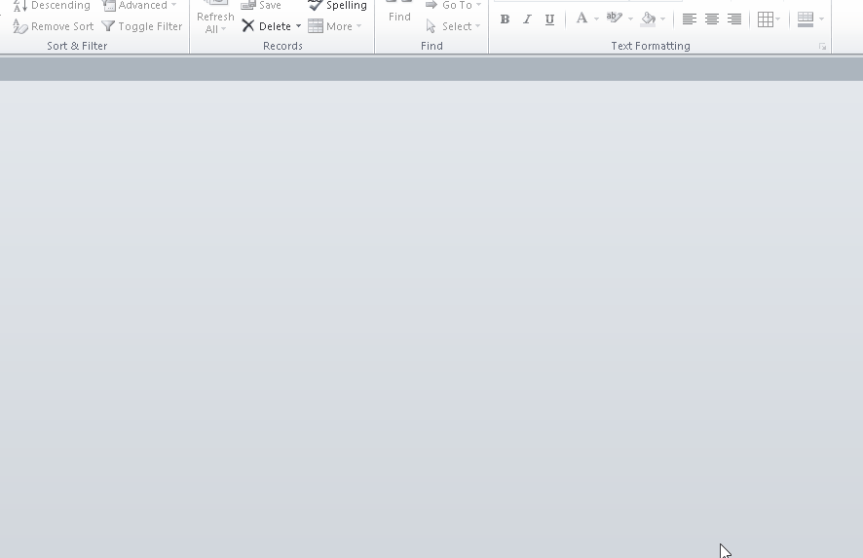Click the Find binoculars button
This screenshot has width=863, height=558.
click(x=399, y=12)
